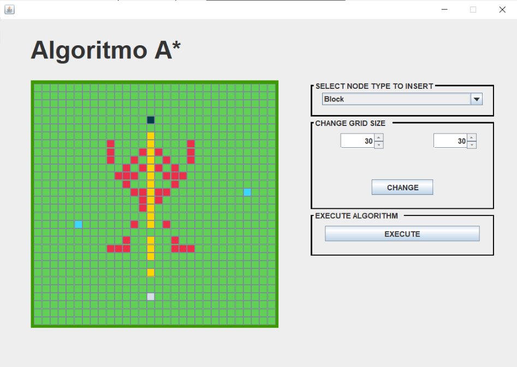This screenshot has height=367, width=517.
Task: Increase the right grid size spinner
Action: coord(472,137)
